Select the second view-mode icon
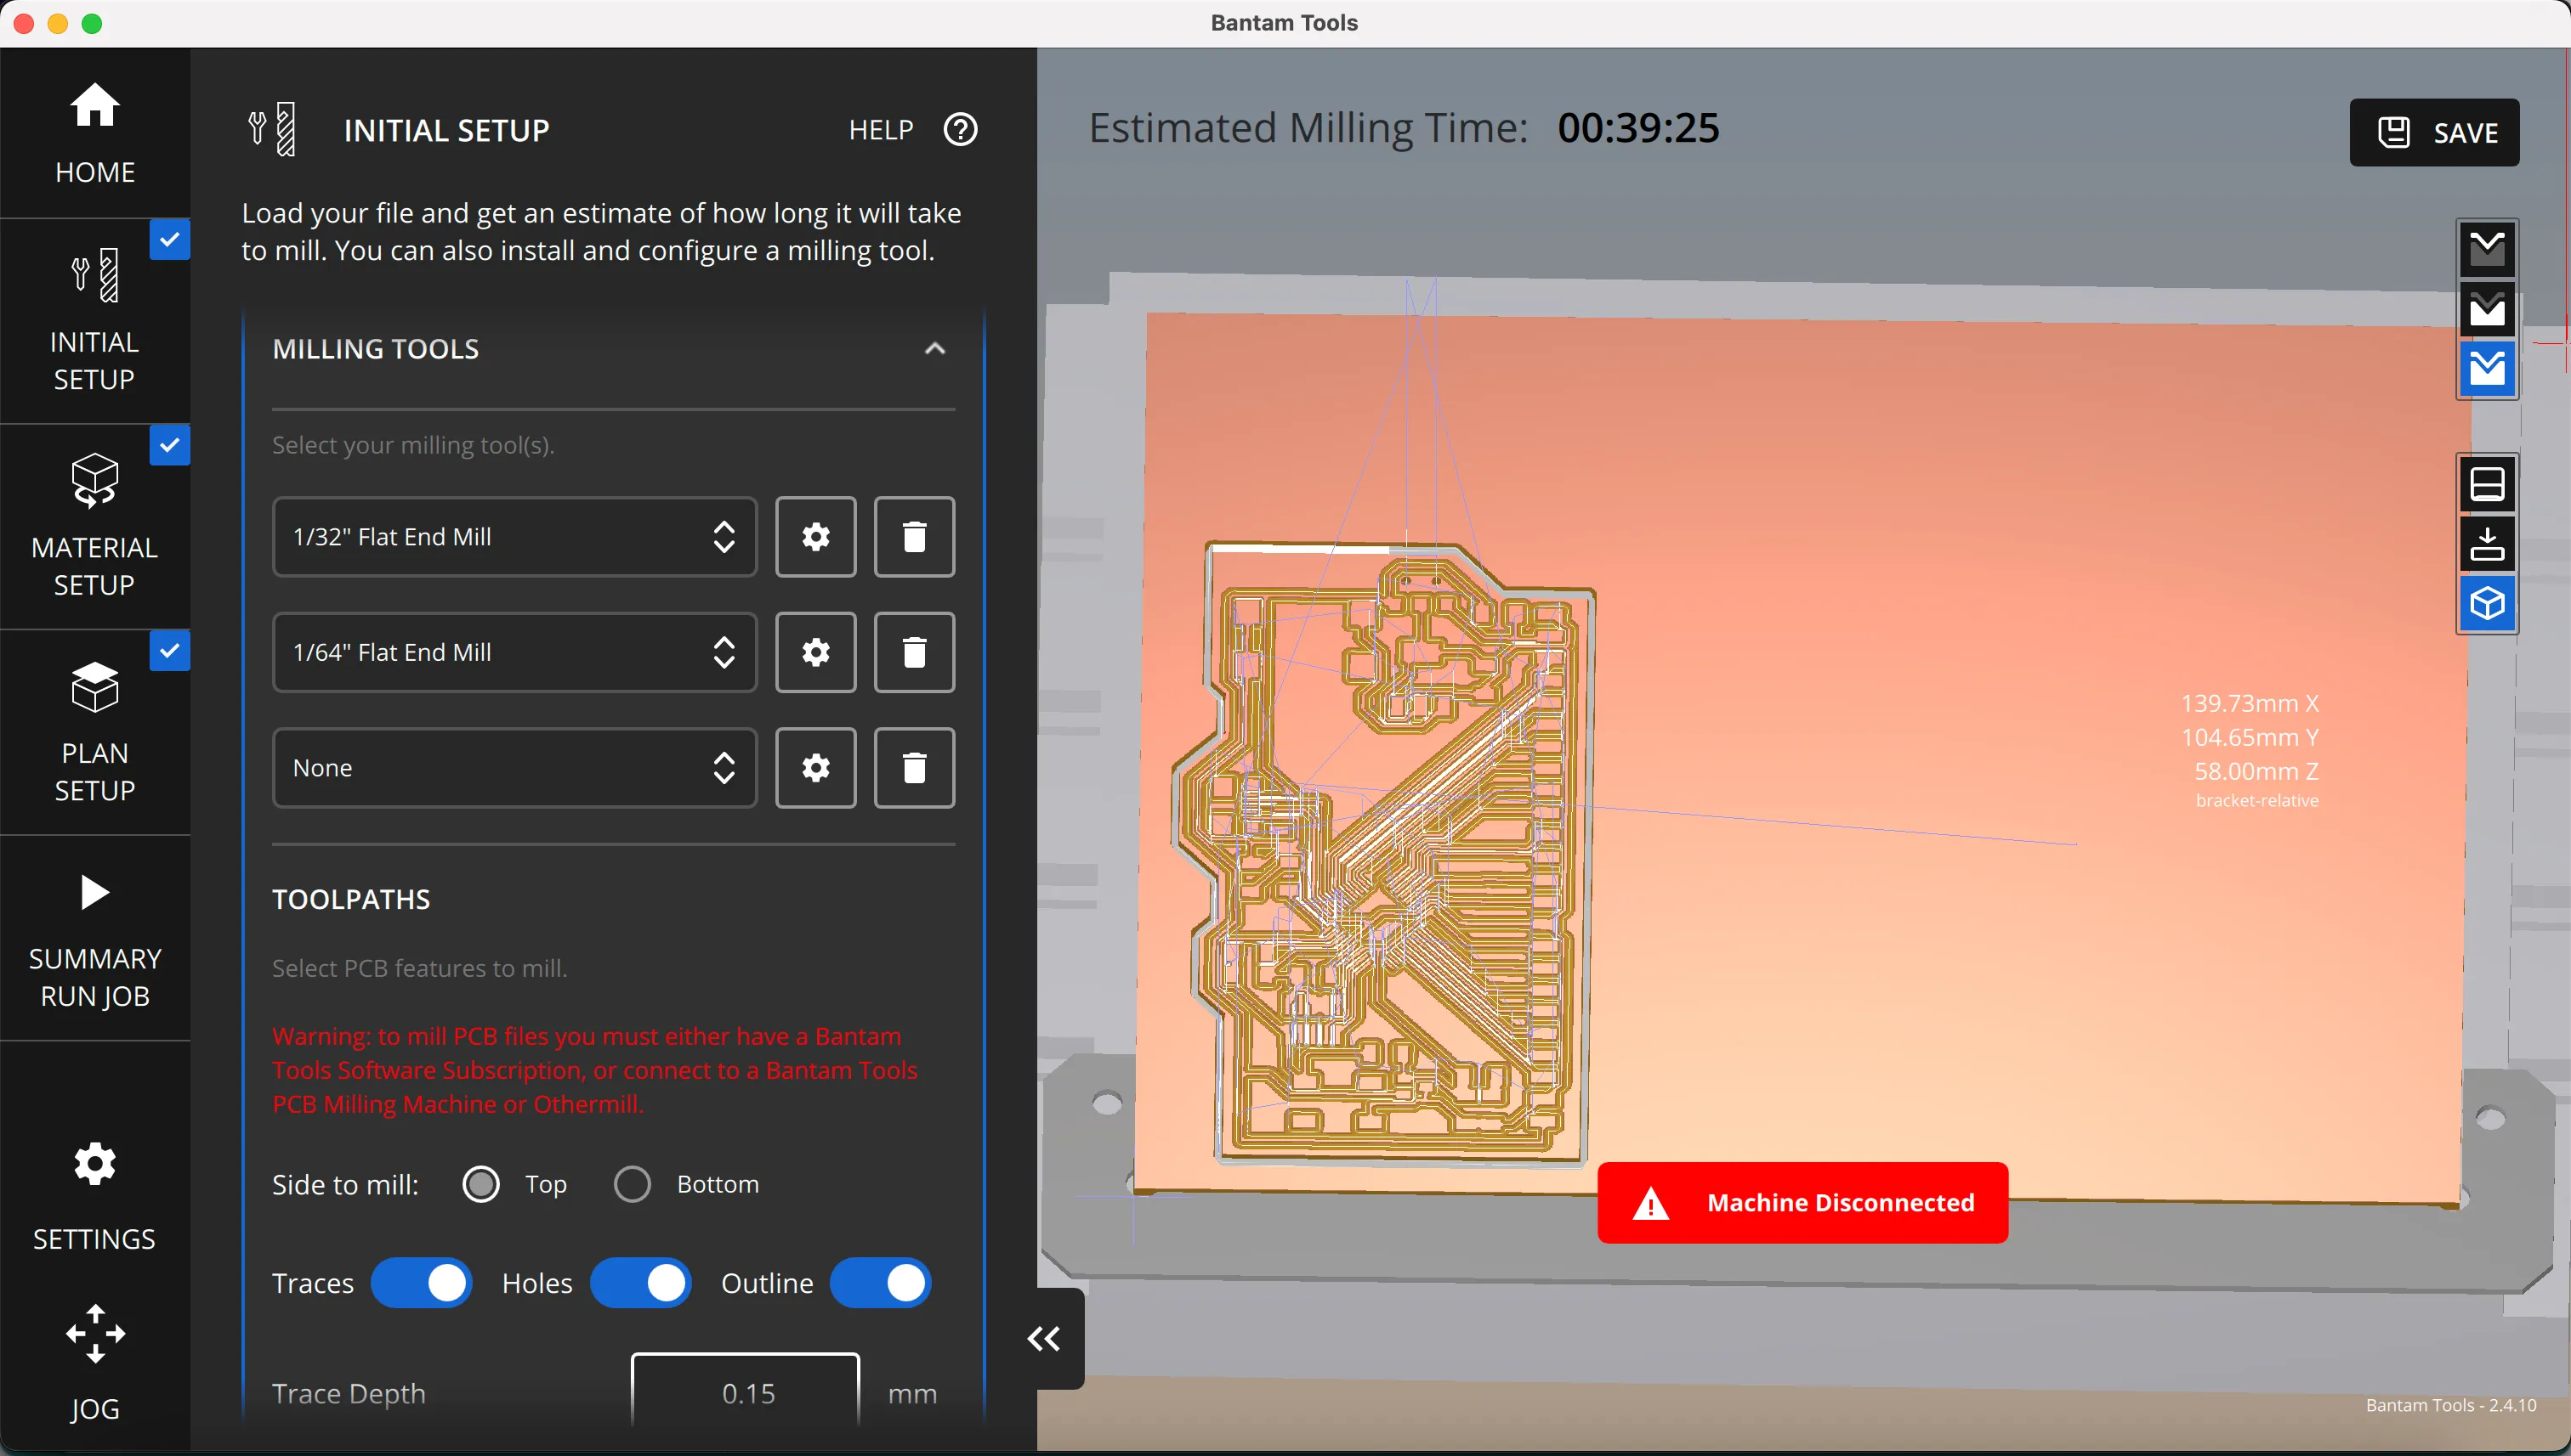Viewport: 2571px width, 1456px height. (x=2487, y=309)
